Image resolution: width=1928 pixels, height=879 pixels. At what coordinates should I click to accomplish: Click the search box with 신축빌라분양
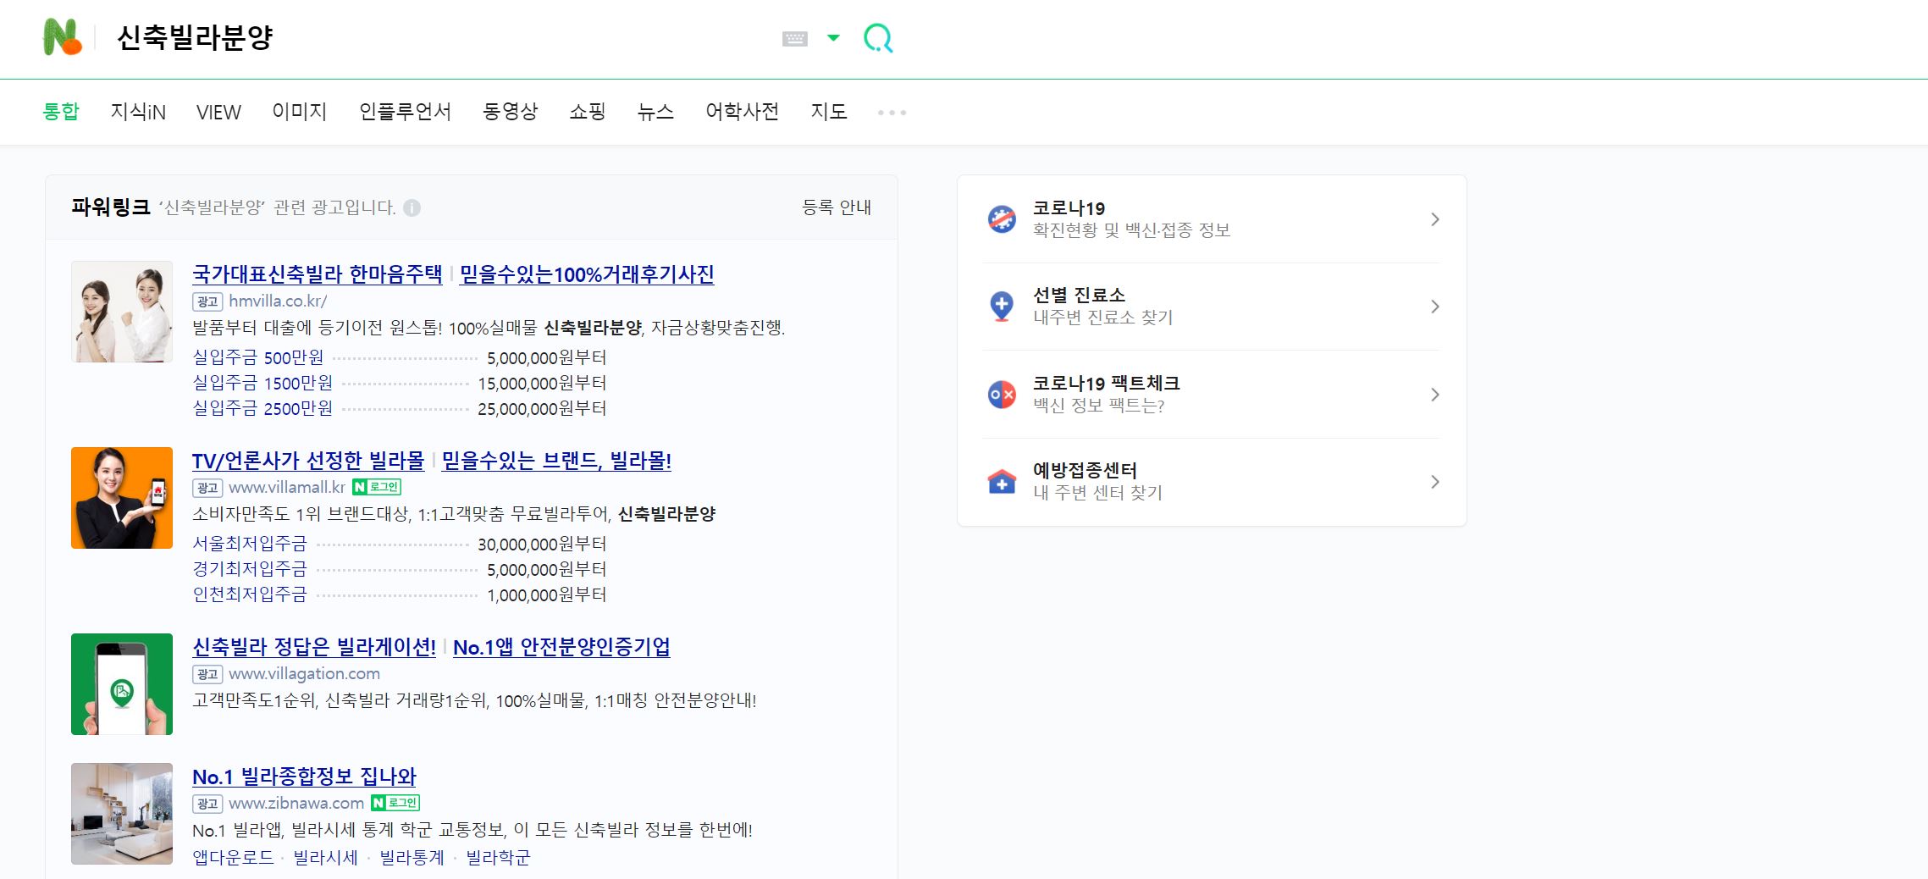440,38
